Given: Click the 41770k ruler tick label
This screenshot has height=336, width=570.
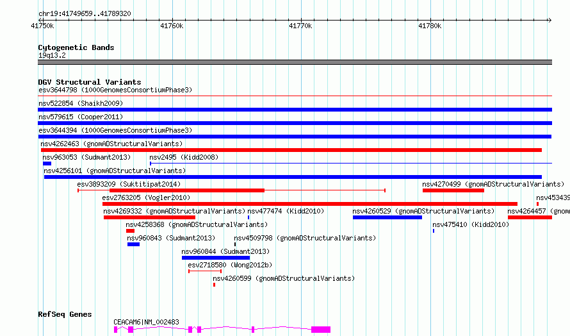Looking at the screenshot, I should 300,26.
